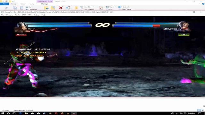Click the Copy to folder icon
Image resolution: width=205 pixels, height=115 pixels.
pyautogui.click(x=53, y=8)
